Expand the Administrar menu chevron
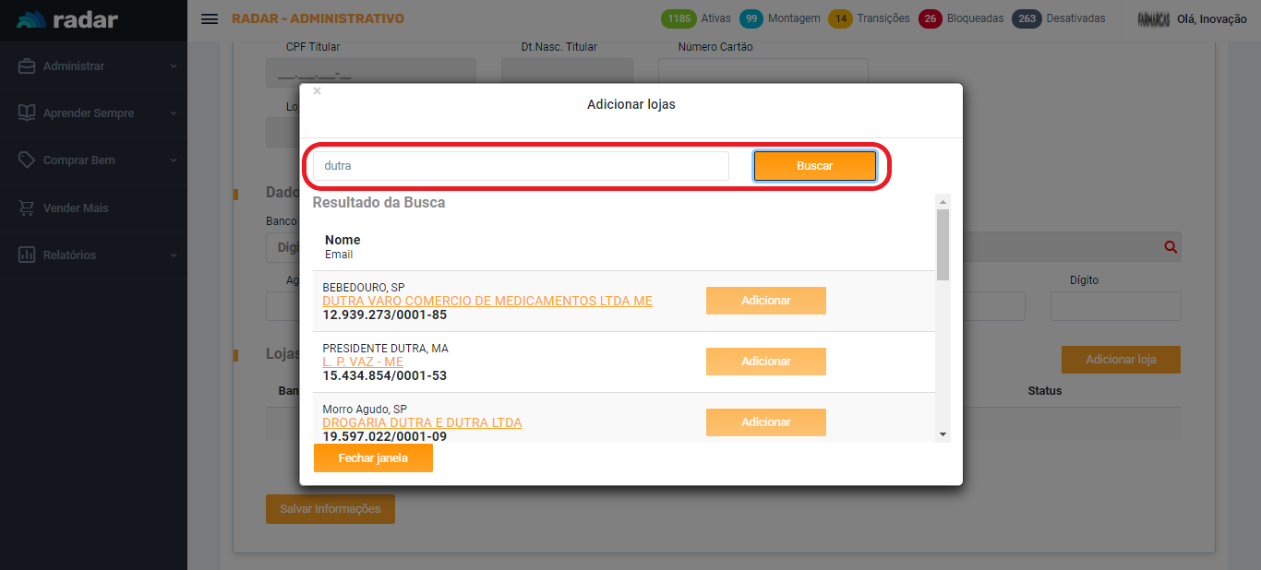1261x570 pixels. click(173, 66)
